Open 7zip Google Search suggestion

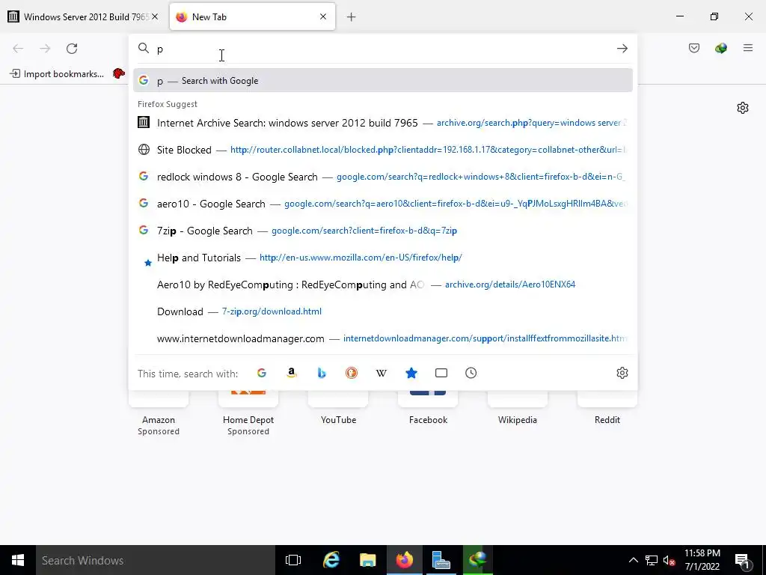pos(382,231)
